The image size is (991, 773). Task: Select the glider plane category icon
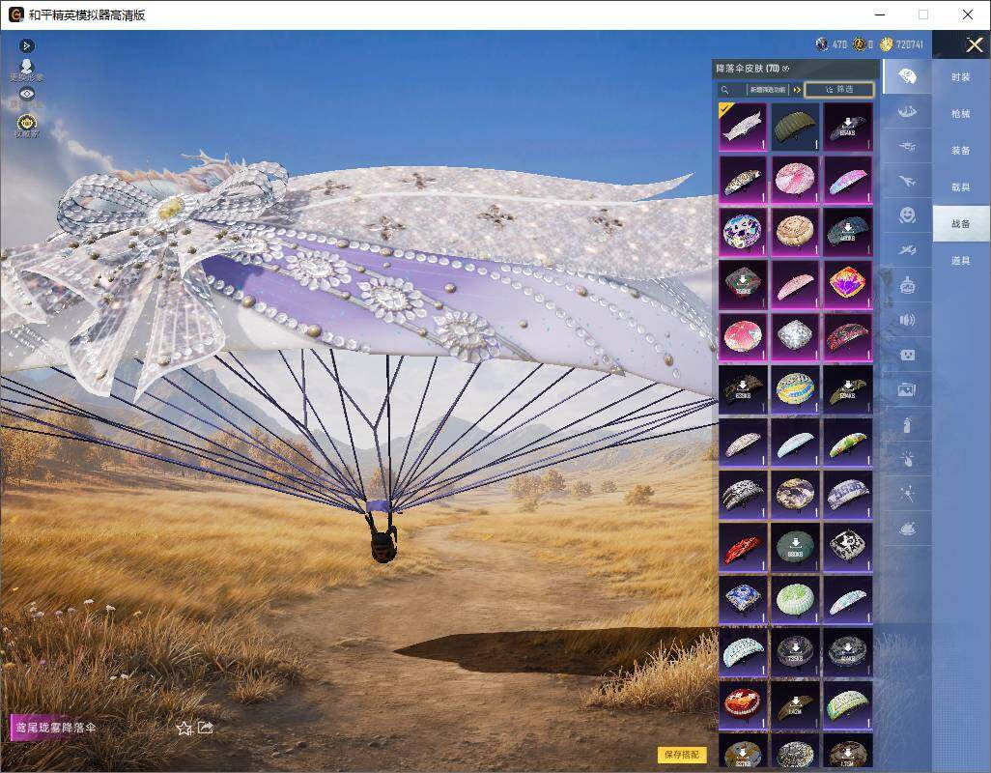[x=907, y=250]
